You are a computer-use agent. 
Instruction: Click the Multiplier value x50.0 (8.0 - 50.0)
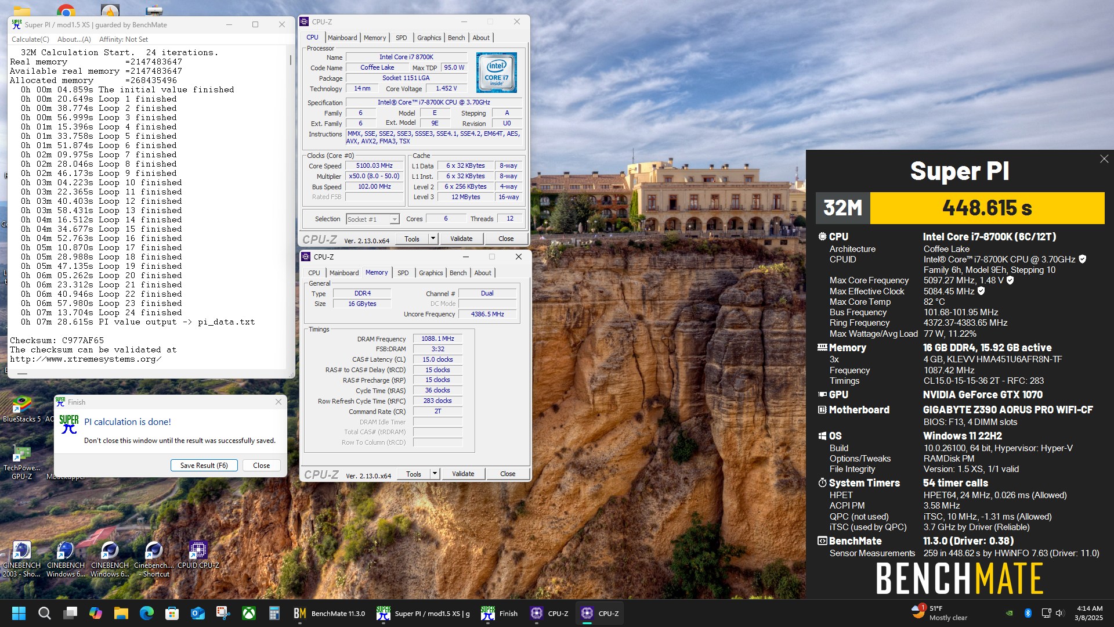click(x=375, y=176)
